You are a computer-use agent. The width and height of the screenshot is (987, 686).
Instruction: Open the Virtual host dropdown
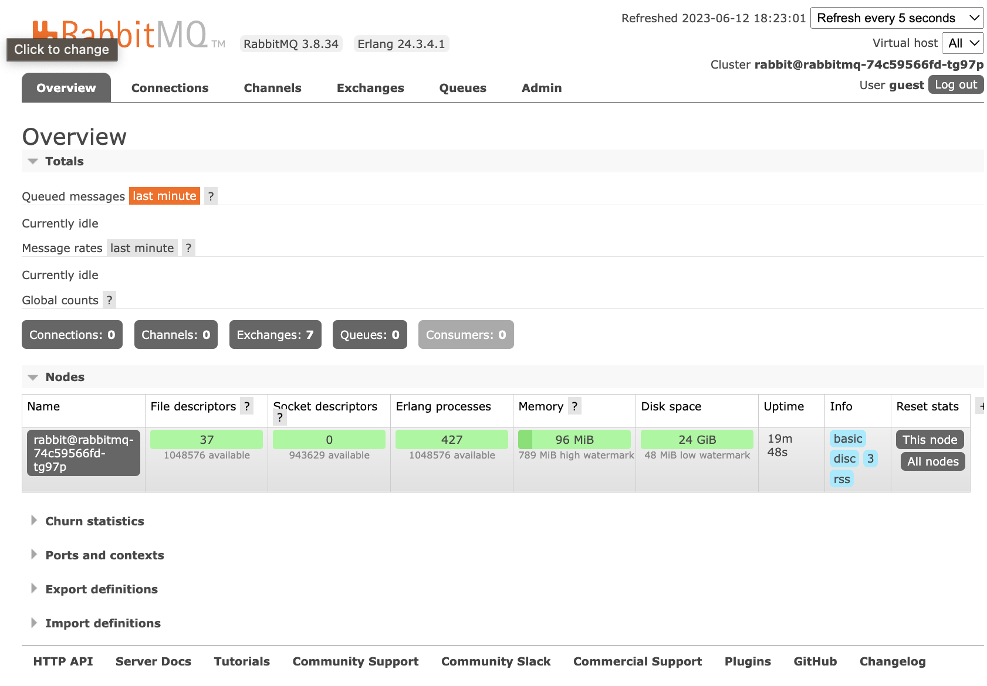click(962, 43)
